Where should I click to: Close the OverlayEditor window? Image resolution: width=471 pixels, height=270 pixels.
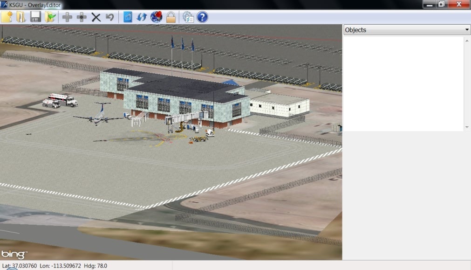click(x=459, y=4)
